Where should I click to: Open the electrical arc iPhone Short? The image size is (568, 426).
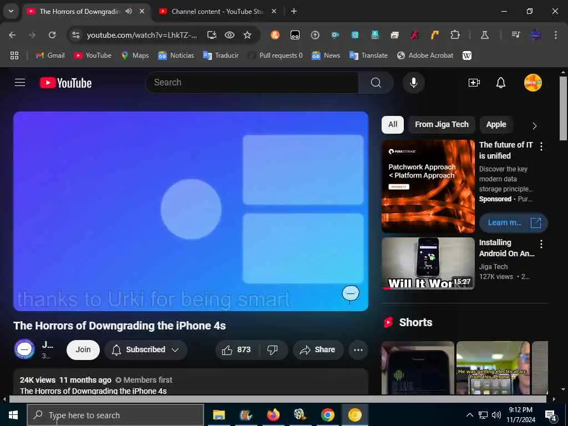point(493,368)
